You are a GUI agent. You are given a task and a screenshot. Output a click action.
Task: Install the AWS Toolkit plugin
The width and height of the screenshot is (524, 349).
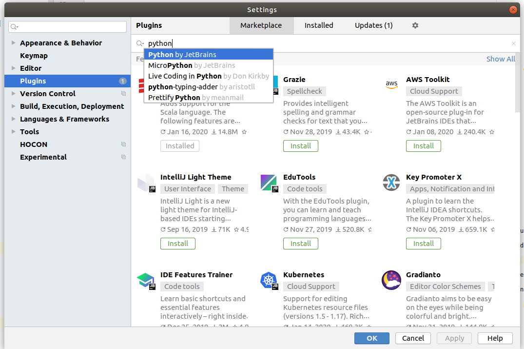[x=424, y=146]
